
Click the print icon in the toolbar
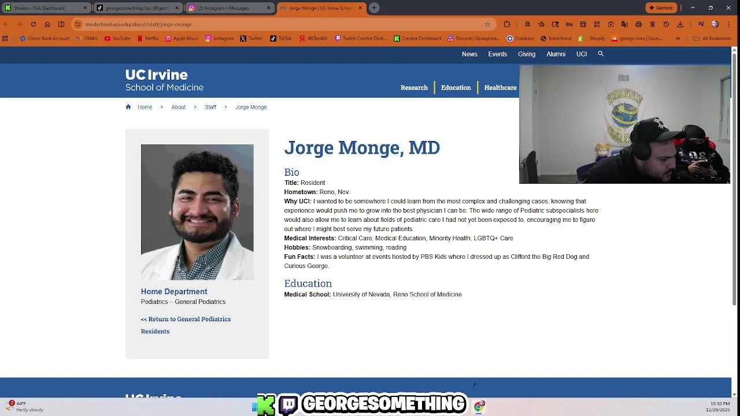[638, 24]
